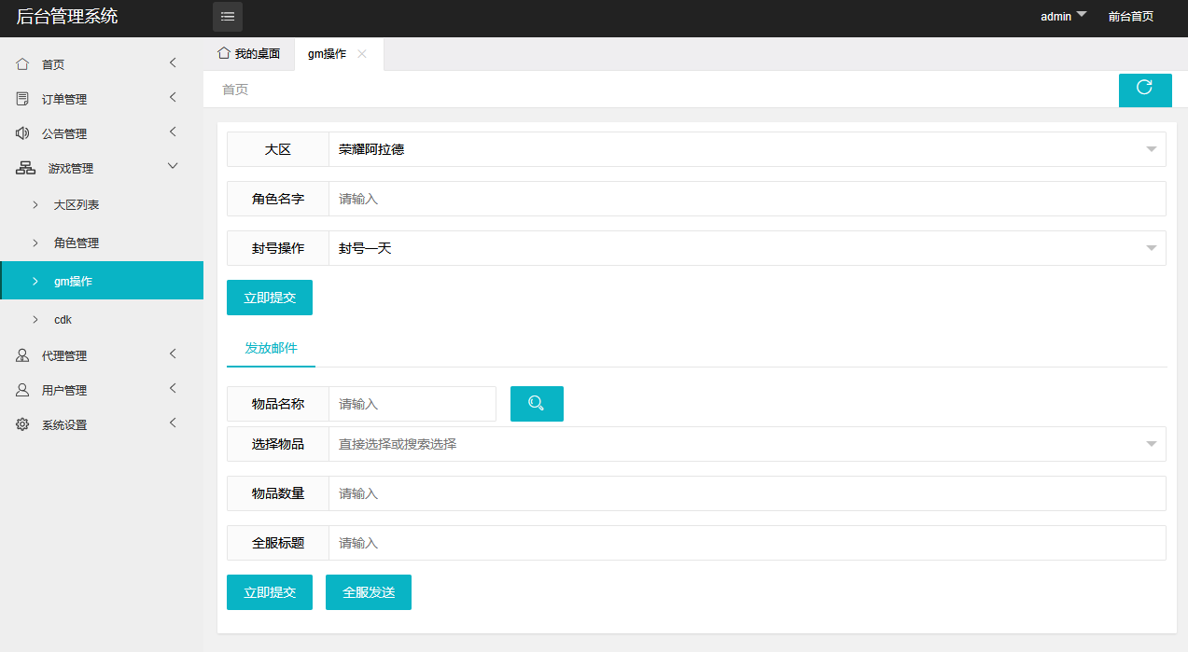Click the refresh icon on the right
Image resolution: width=1188 pixels, height=652 pixels.
1145,90
